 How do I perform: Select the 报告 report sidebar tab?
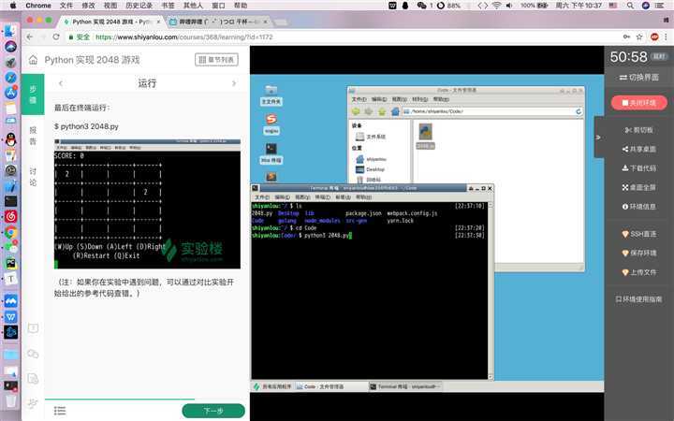click(33, 136)
